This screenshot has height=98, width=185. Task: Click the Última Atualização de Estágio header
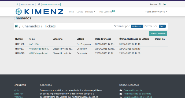(x=134, y=39)
